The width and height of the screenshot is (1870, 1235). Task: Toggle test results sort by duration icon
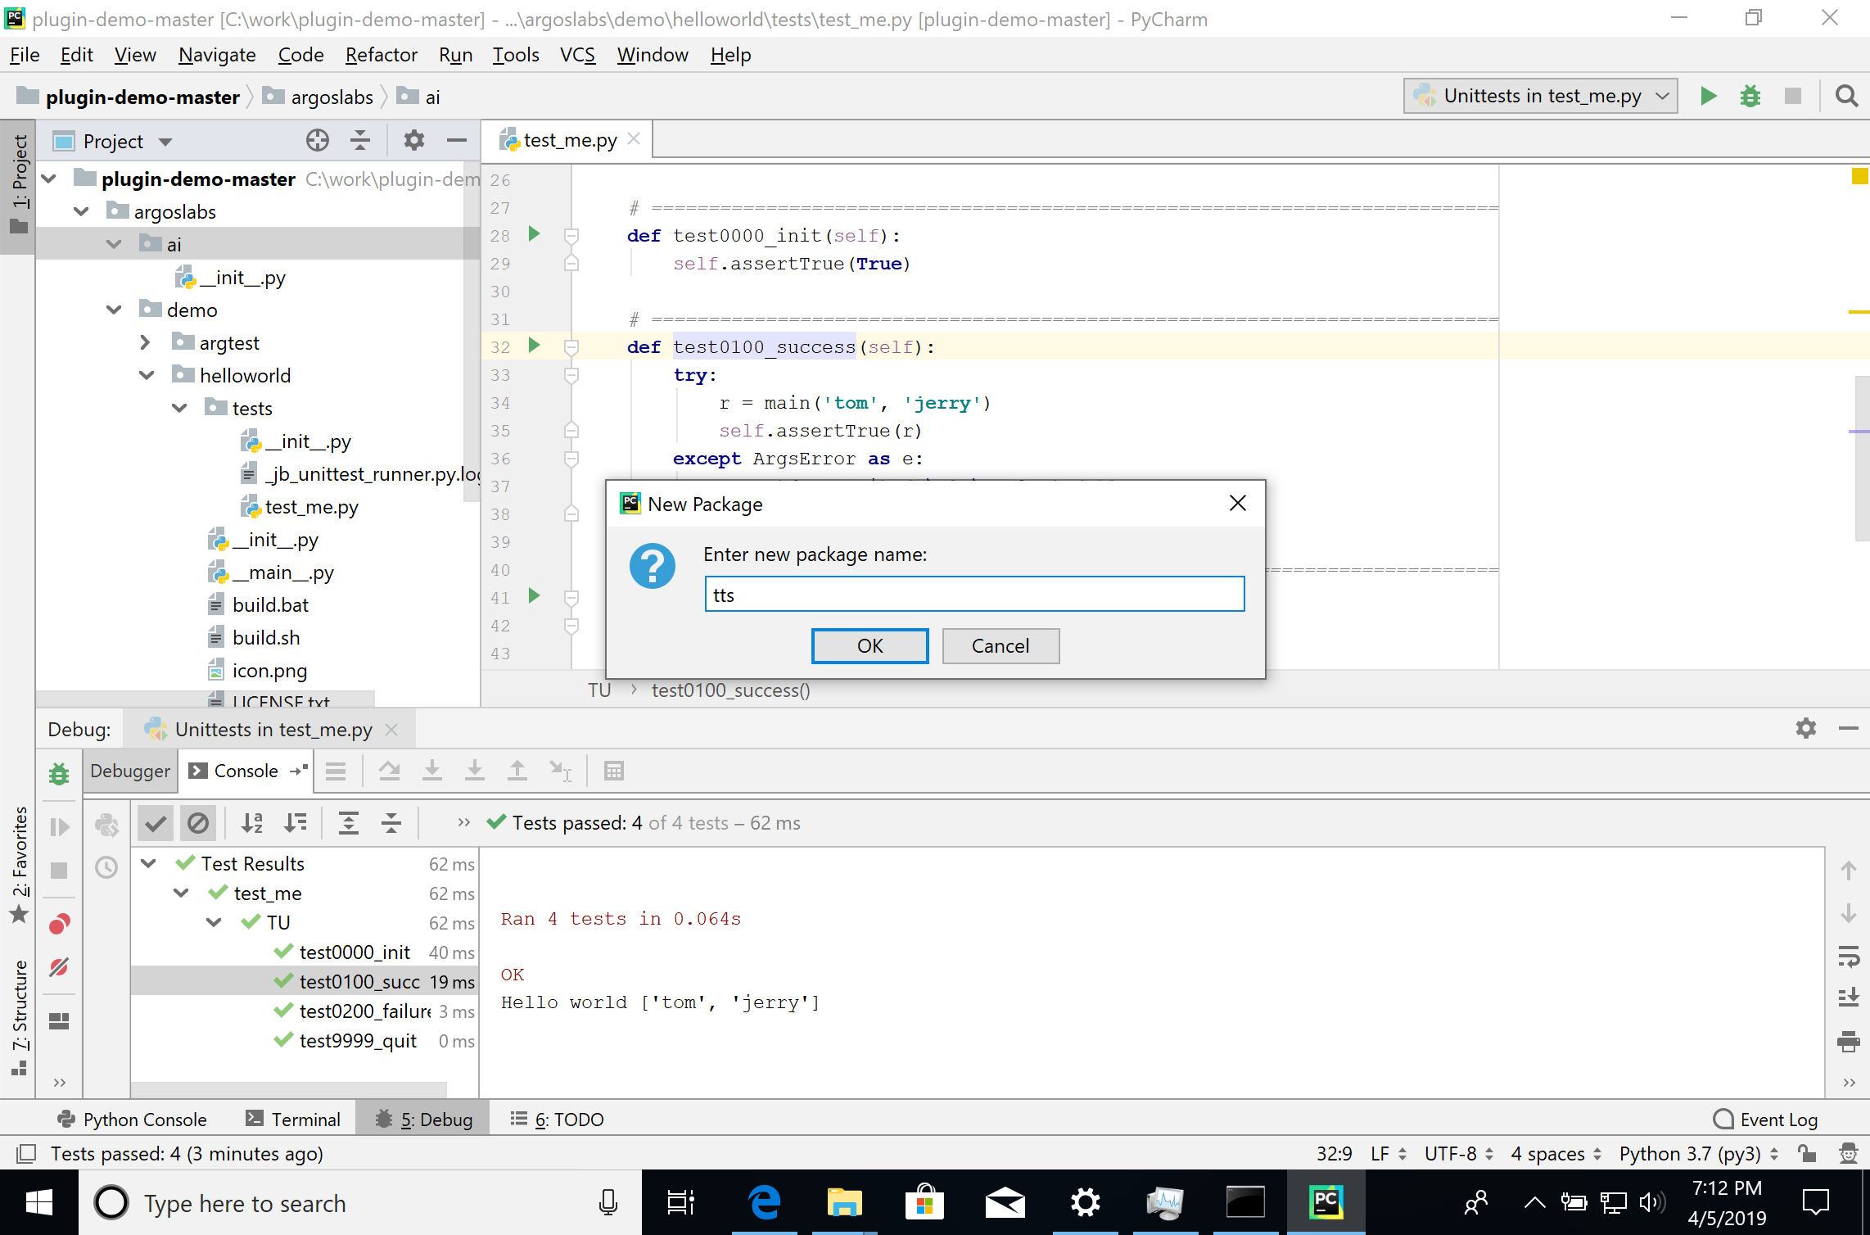click(x=296, y=823)
